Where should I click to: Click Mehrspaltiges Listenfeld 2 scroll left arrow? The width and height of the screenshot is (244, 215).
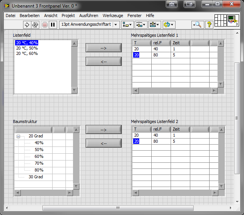(136, 193)
